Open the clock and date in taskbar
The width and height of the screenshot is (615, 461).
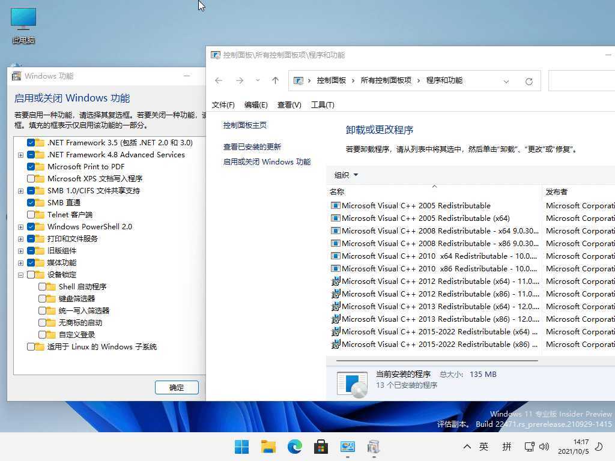pyautogui.click(x=573, y=447)
